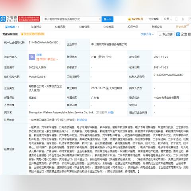The height and width of the screenshot is (191, 191).
Task: Open the mobile phone icon in header
Action: click(x=176, y=19)
